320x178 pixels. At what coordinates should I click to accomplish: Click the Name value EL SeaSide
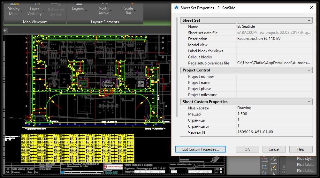246,26
